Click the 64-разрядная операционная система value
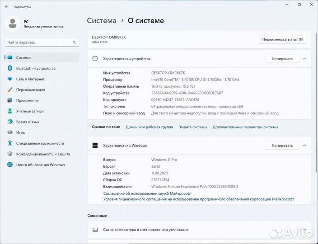Screen dimensions: 318x244 197,106
